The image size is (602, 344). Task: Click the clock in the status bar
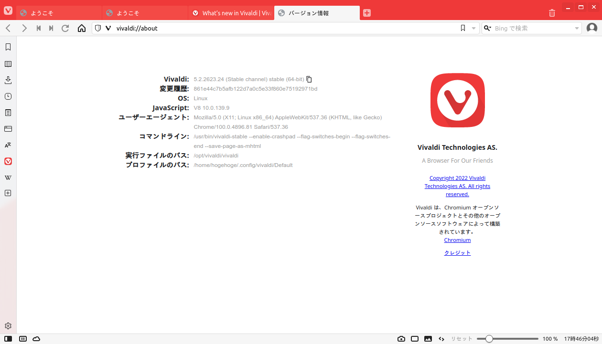[x=581, y=339]
